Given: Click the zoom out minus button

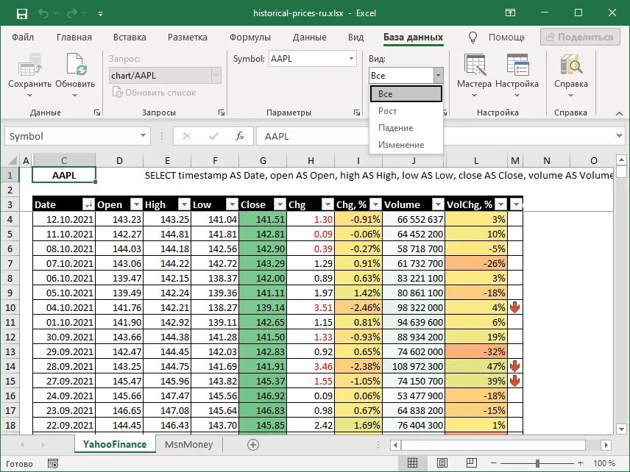Looking at the screenshot, I should [x=493, y=464].
